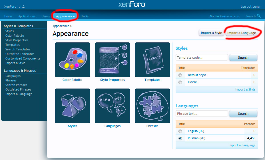265x160 pixels.
Task: Click the Russian (RU) language link
Action: [x=196, y=138]
